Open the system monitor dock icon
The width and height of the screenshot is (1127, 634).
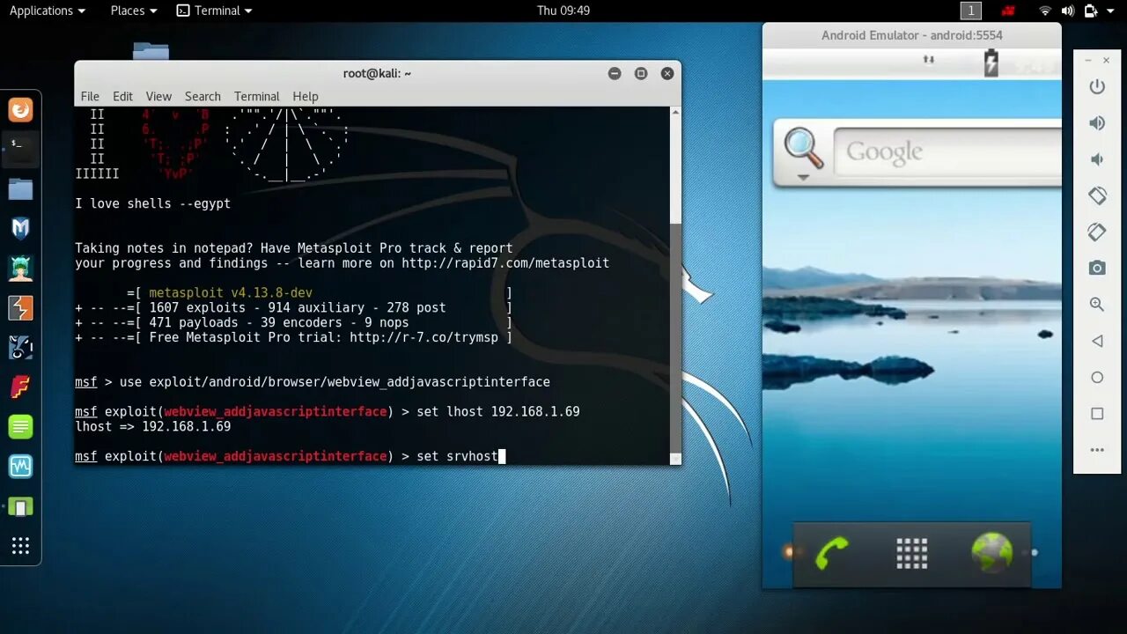(20, 467)
